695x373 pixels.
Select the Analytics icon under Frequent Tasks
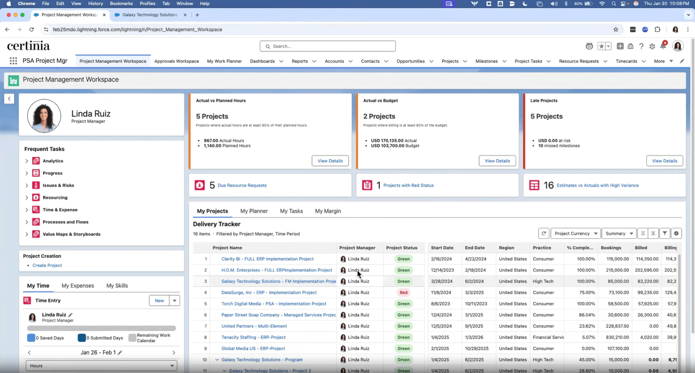point(35,161)
